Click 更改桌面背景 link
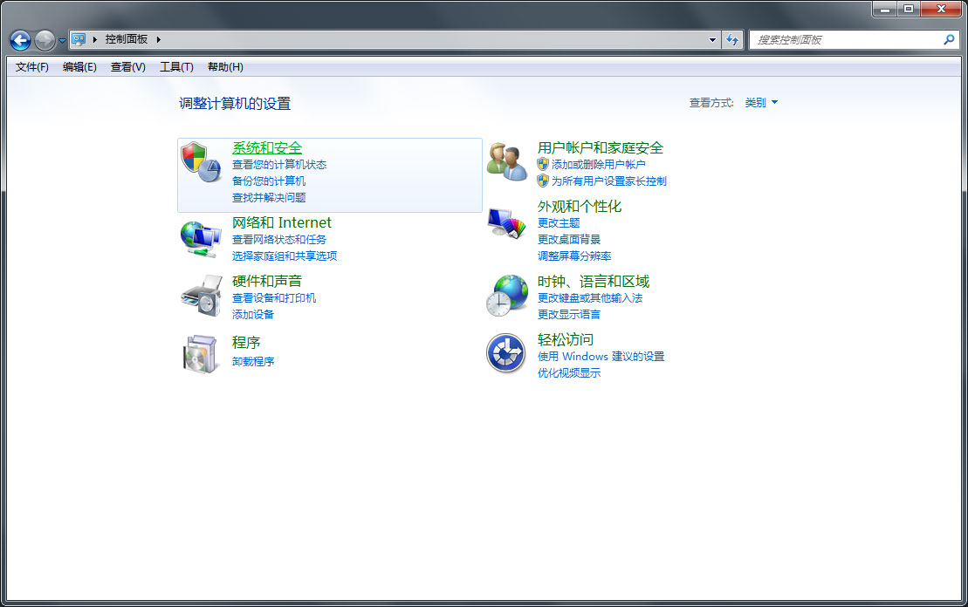Viewport: 968px width, 607px height. click(568, 239)
